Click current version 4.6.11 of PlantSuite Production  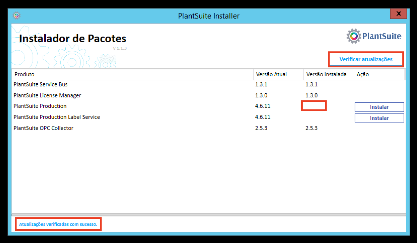click(x=262, y=106)
